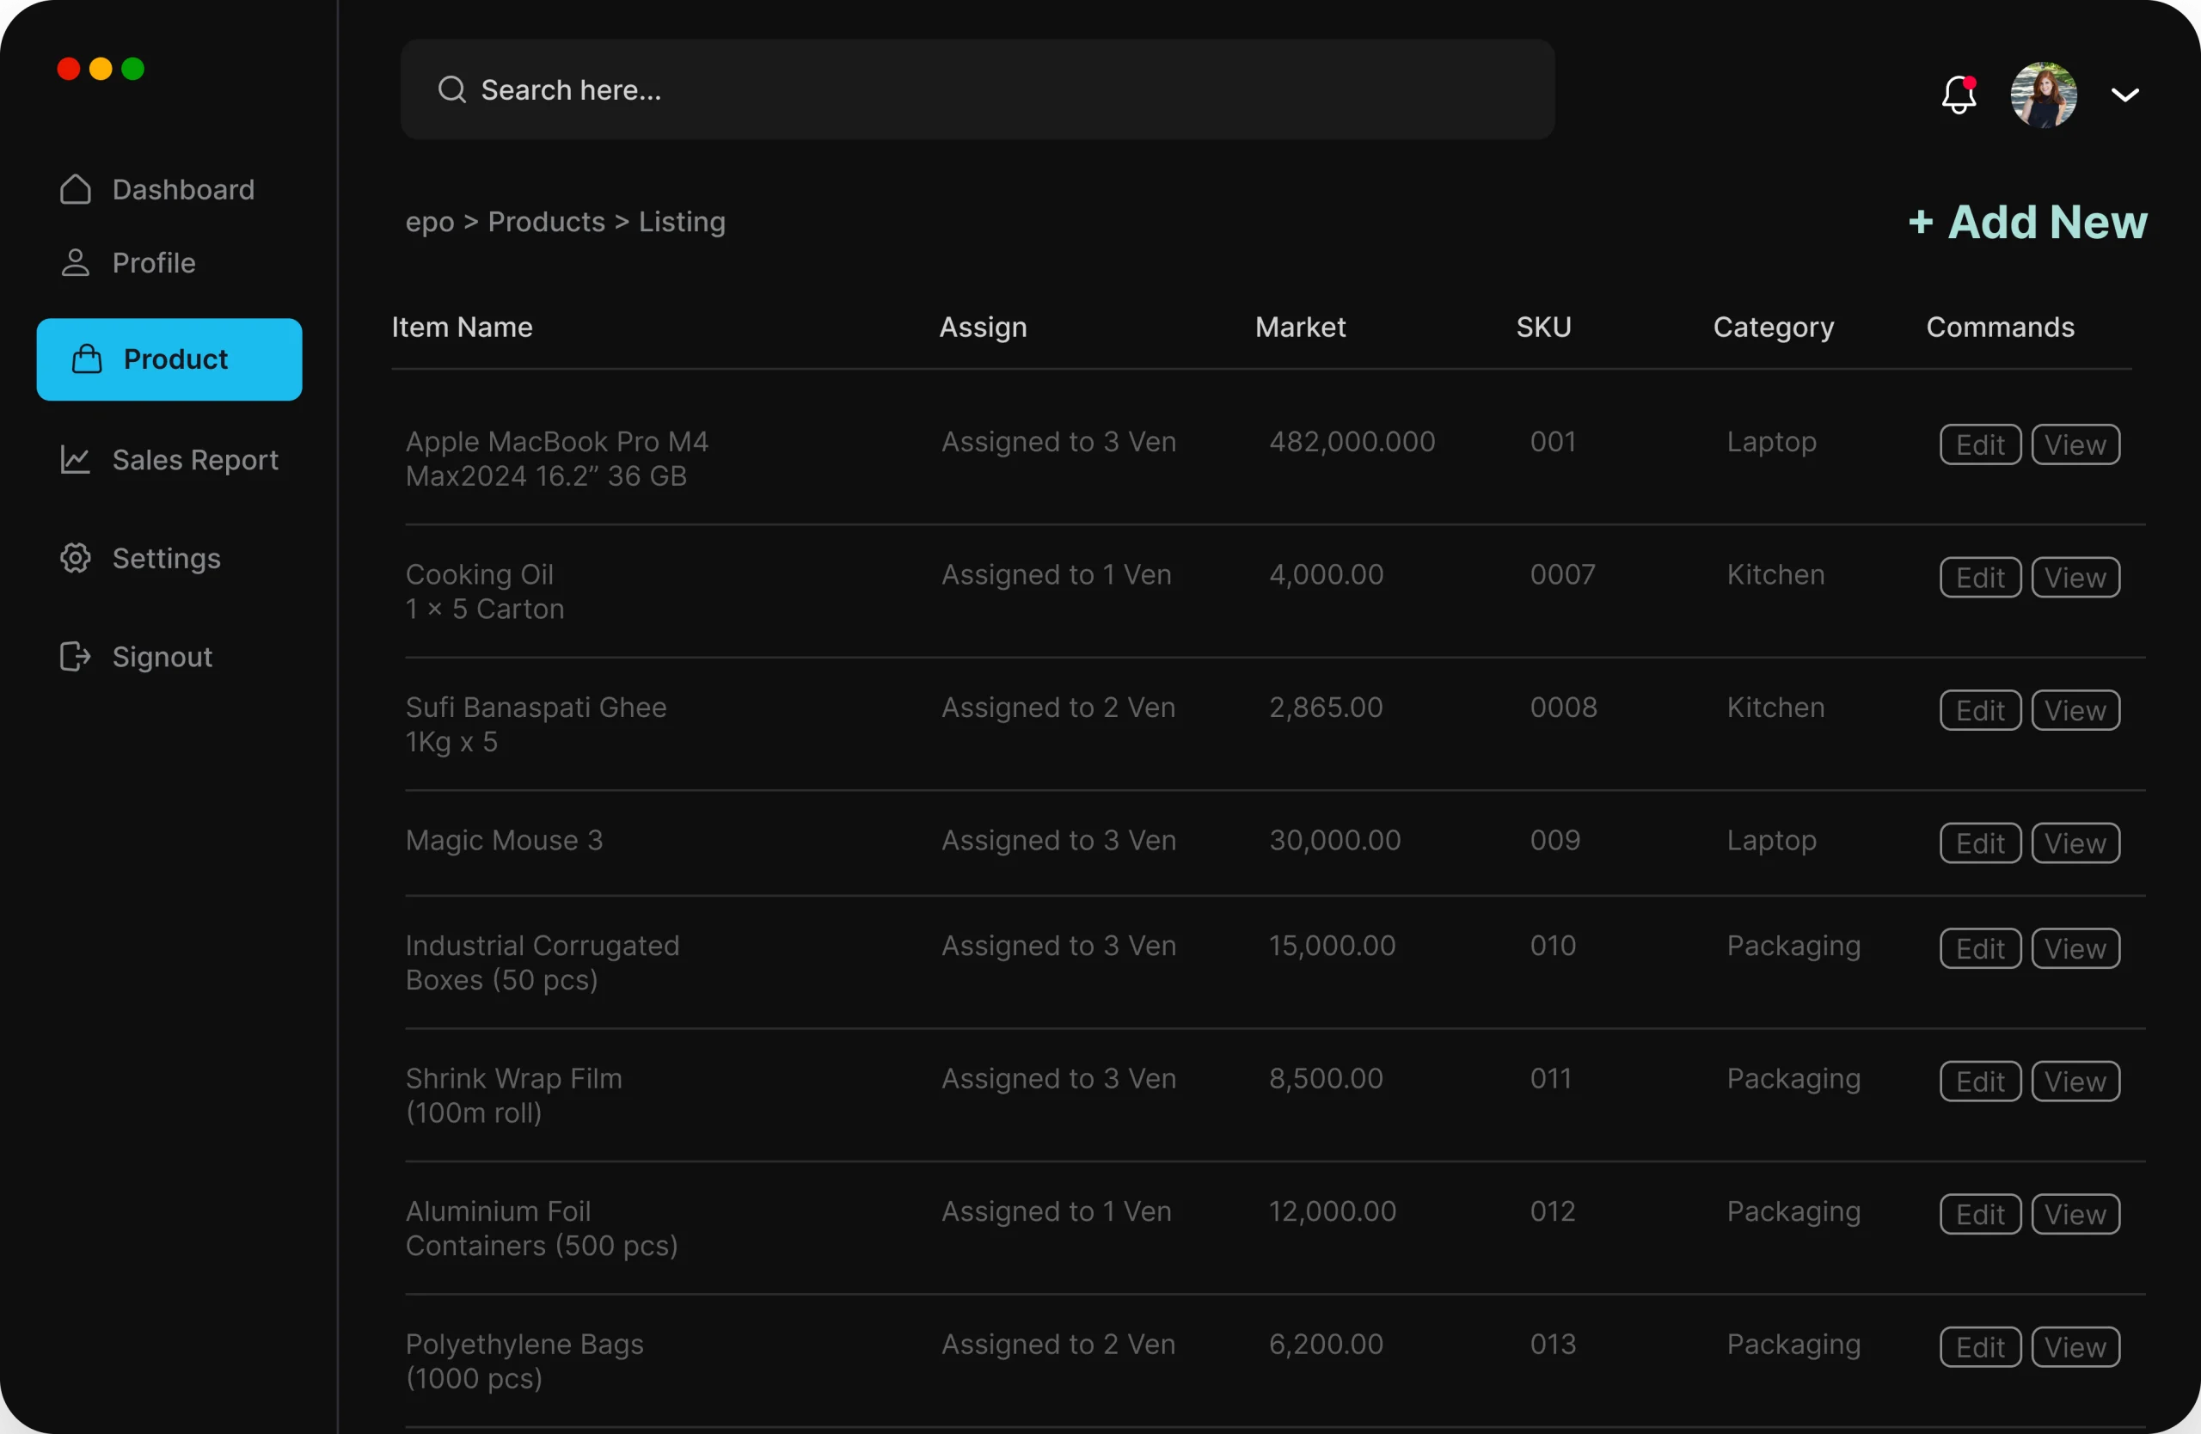
Task: Click the search magnifier icon
Action: coord(451,89)
